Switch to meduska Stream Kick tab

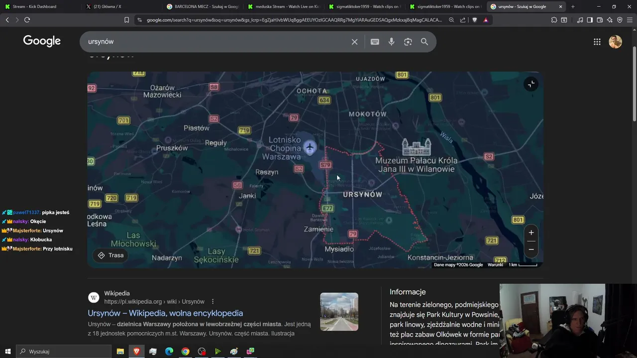(x=283, y=6)
